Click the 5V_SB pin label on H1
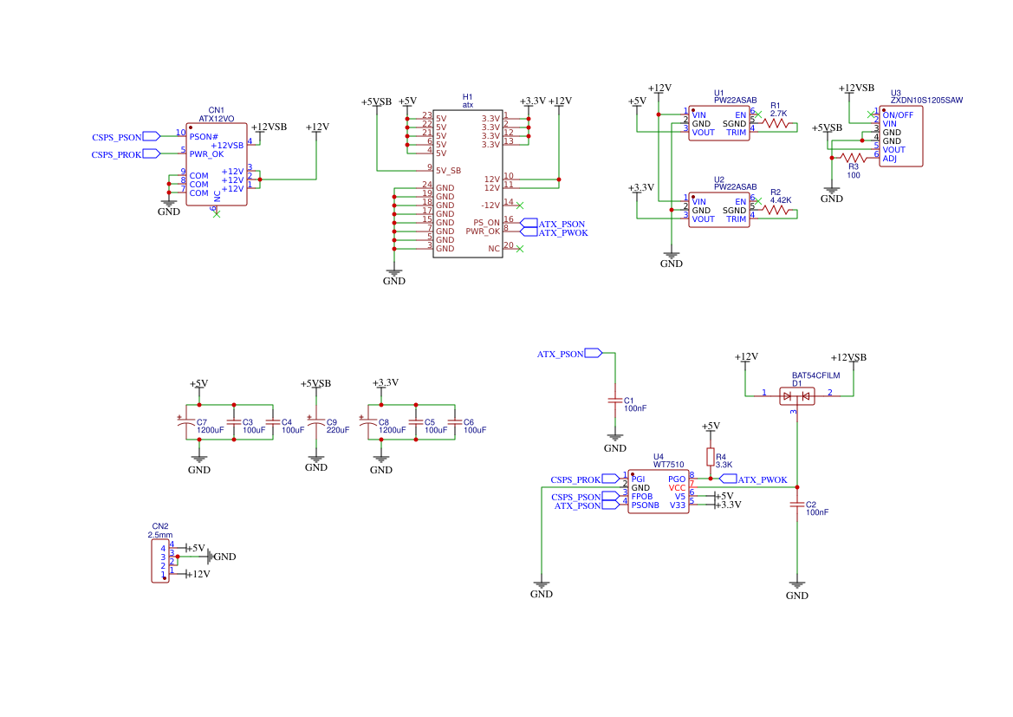Image resolution: width=1013 pixels, height=717 pixels. [448, 171]
